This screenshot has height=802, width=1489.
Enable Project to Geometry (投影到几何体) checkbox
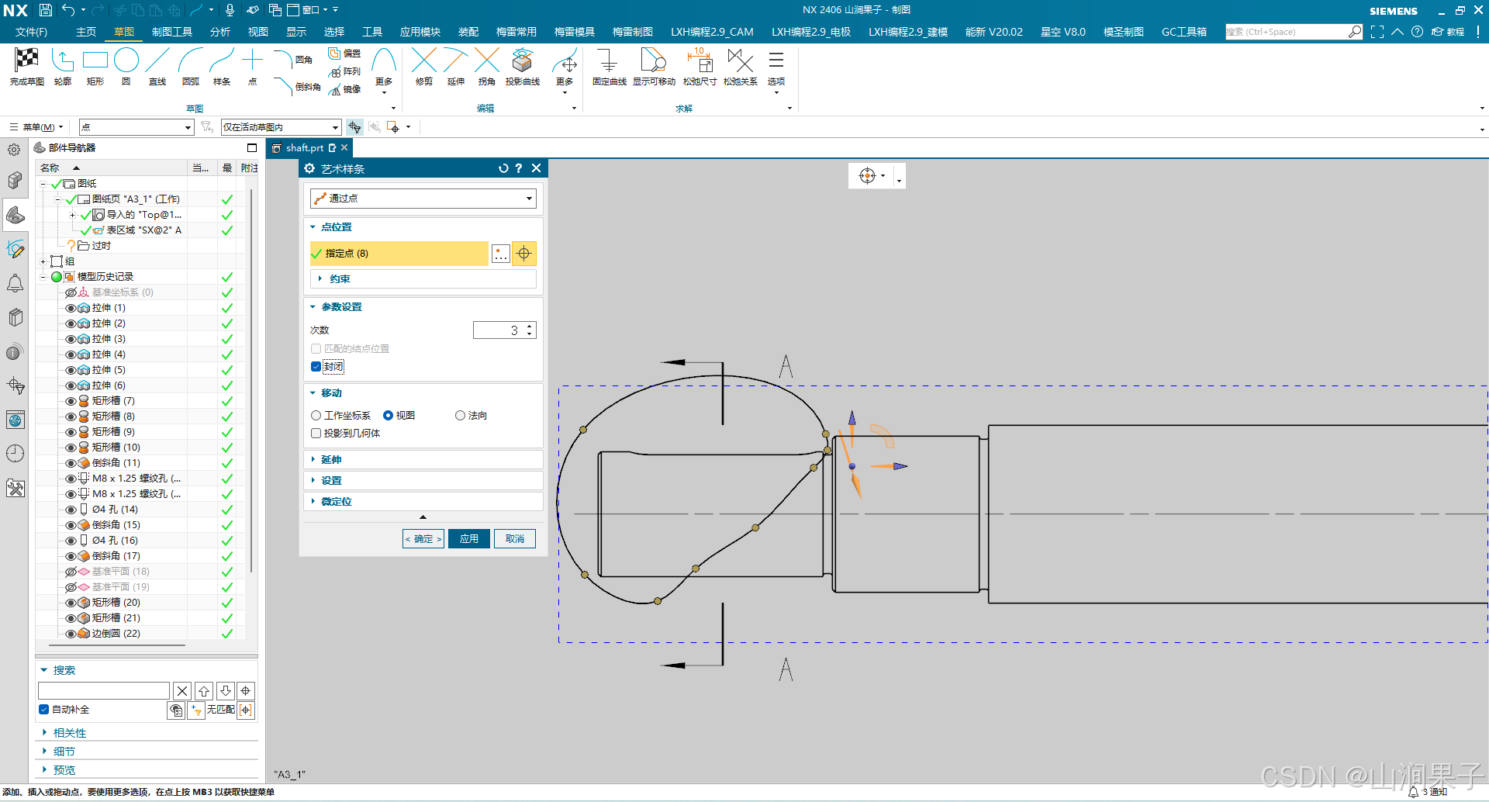pos(316,434)
